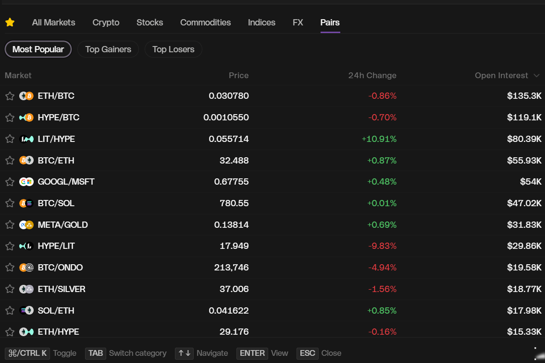Screen dimensions: 545x363
Task: Favorite the ETH/BTC market star
Action: [x=10, y=96]
